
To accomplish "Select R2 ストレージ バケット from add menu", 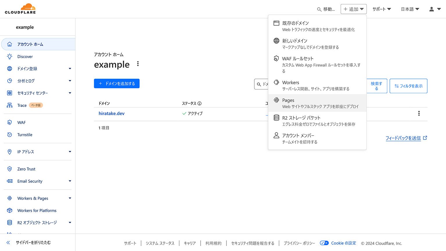I will point(317,121).
